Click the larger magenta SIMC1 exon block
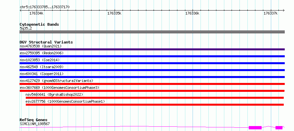Image resolution: width=294 pixels, height=131 pixels. (255, 128)
